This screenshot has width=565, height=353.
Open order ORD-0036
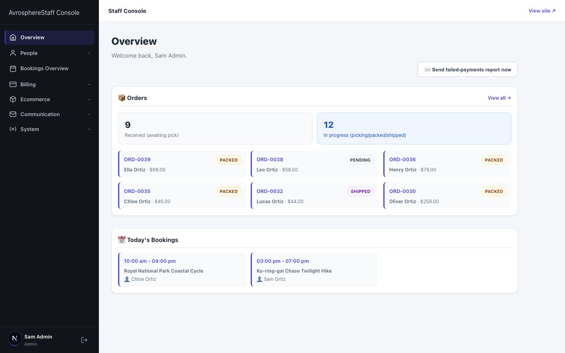point(402,159)
